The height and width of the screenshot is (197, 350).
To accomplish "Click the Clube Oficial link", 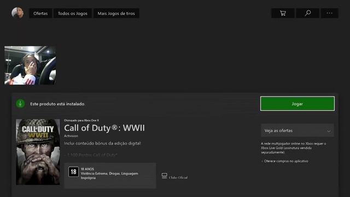I will [178, 177].
